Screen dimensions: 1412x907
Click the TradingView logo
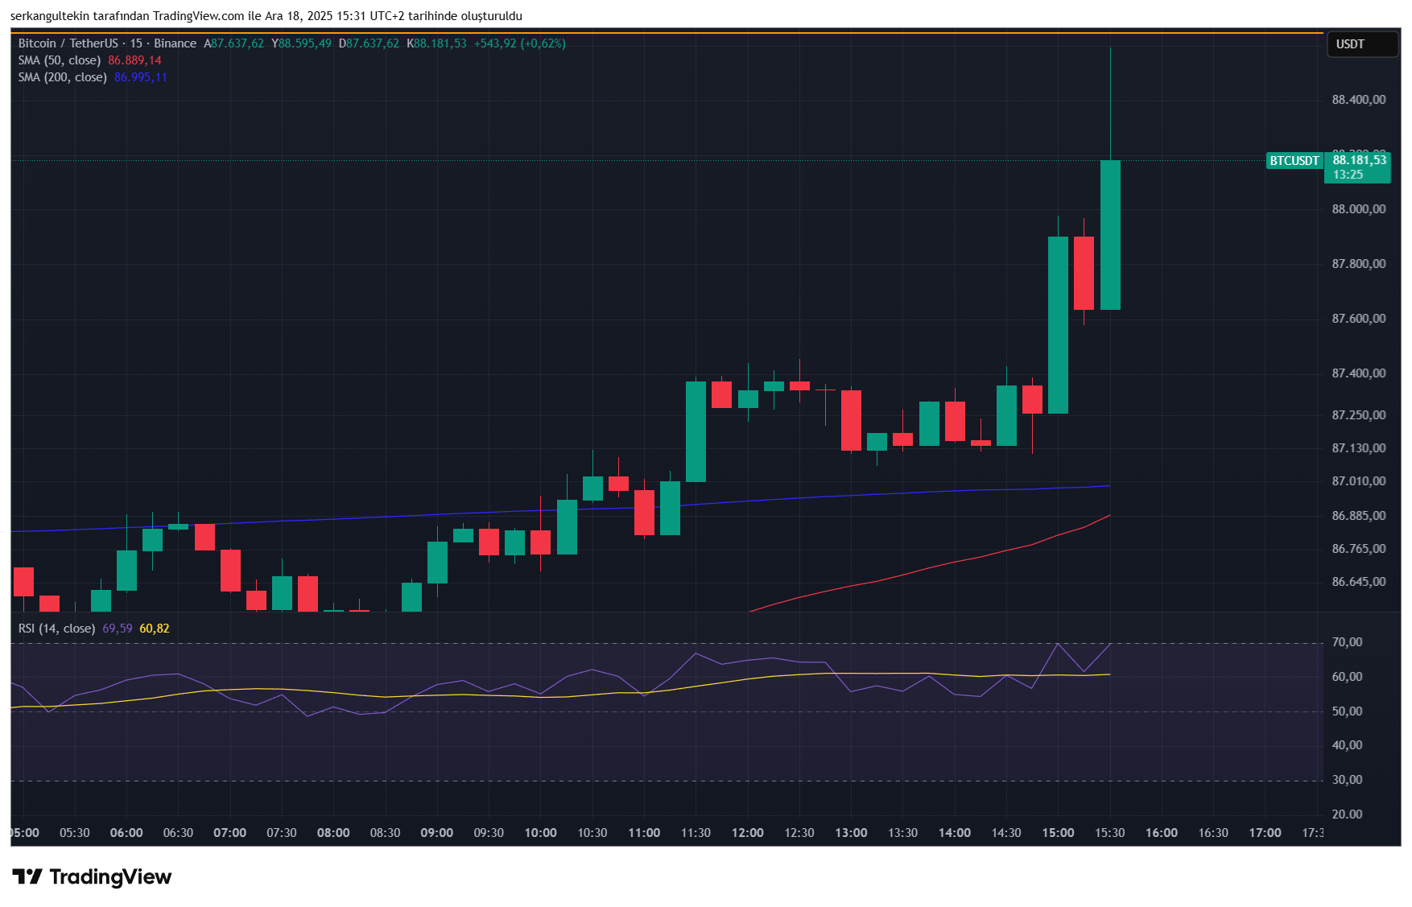[93, 876]
